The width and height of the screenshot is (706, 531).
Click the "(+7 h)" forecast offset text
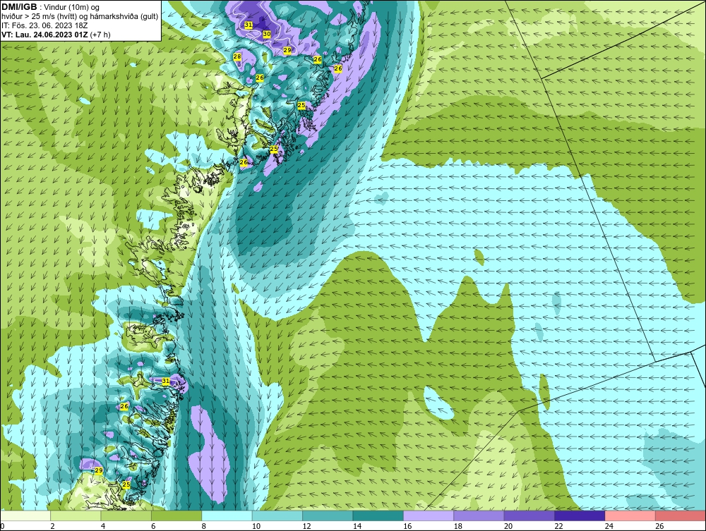coord(100,35)
